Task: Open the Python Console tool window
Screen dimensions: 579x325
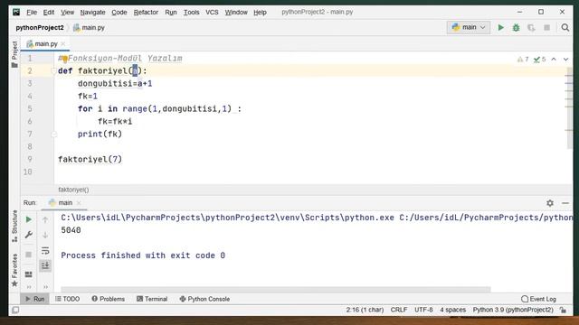Action: click(204, 299)
